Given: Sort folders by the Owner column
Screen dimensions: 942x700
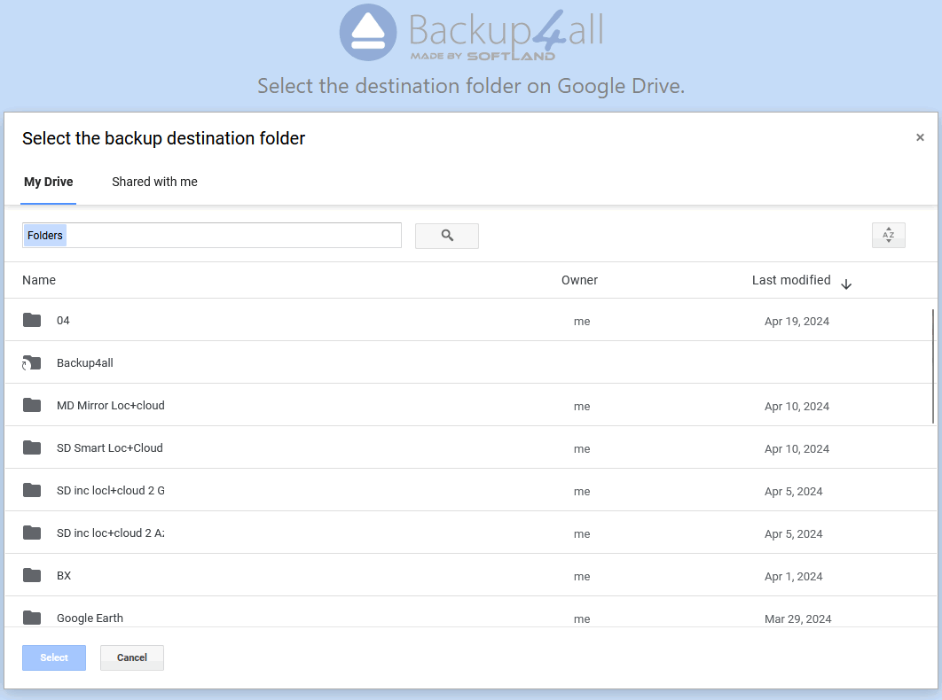Looking at the screenshot, I should [579, 280].
